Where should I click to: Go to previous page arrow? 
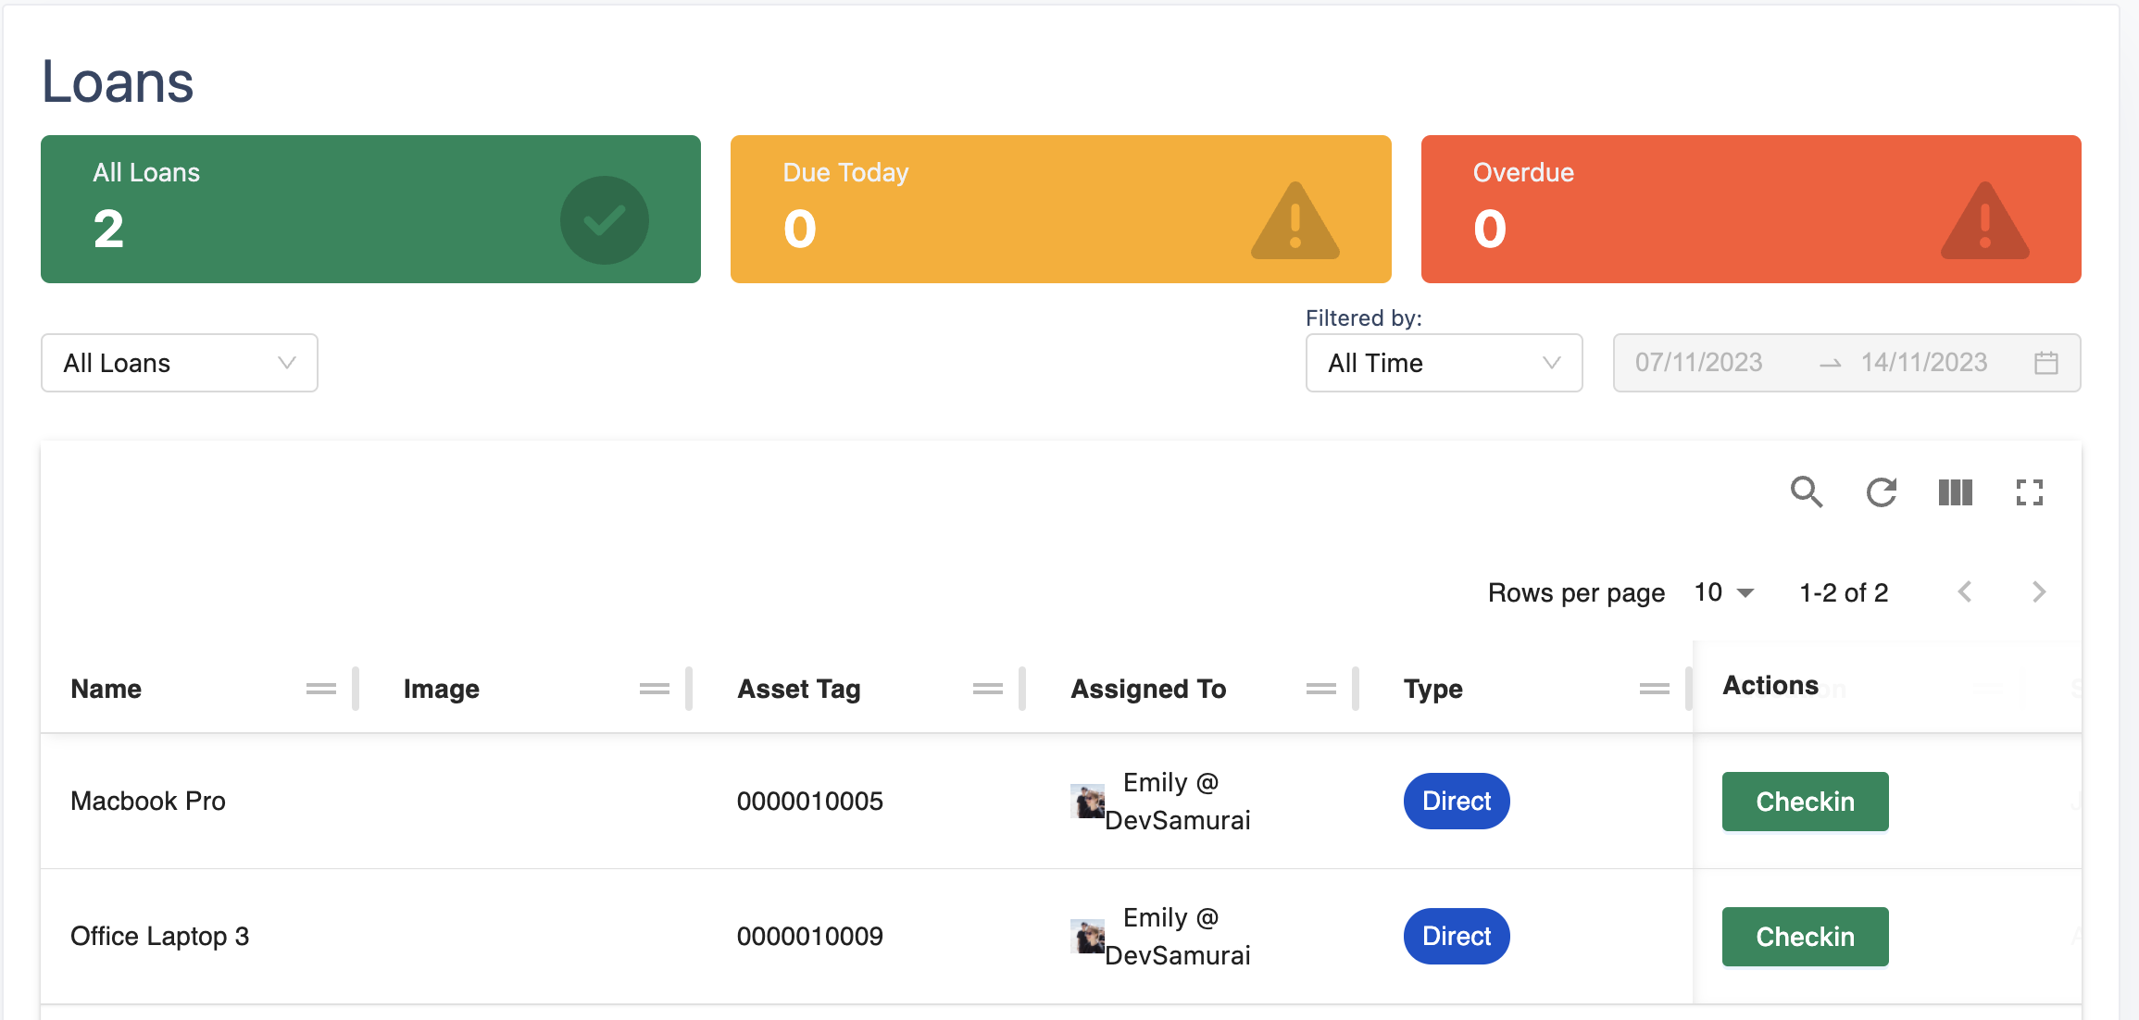(1965, 592)
